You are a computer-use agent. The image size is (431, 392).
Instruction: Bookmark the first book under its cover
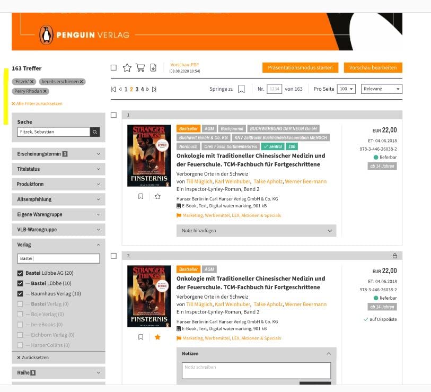click(x=140, y=196)
